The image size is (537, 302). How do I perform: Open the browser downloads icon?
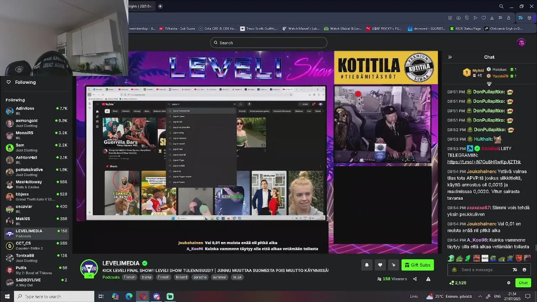[x=492, y=18]
